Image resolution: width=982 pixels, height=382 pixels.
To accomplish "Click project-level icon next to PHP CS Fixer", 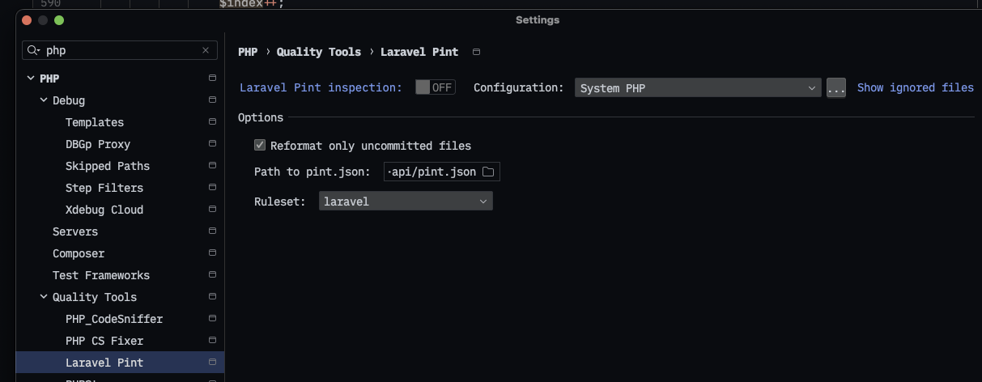I will pos(212,341).
